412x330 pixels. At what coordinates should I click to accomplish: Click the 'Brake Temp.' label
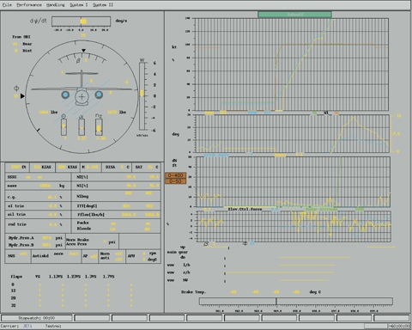pos(193,292)
